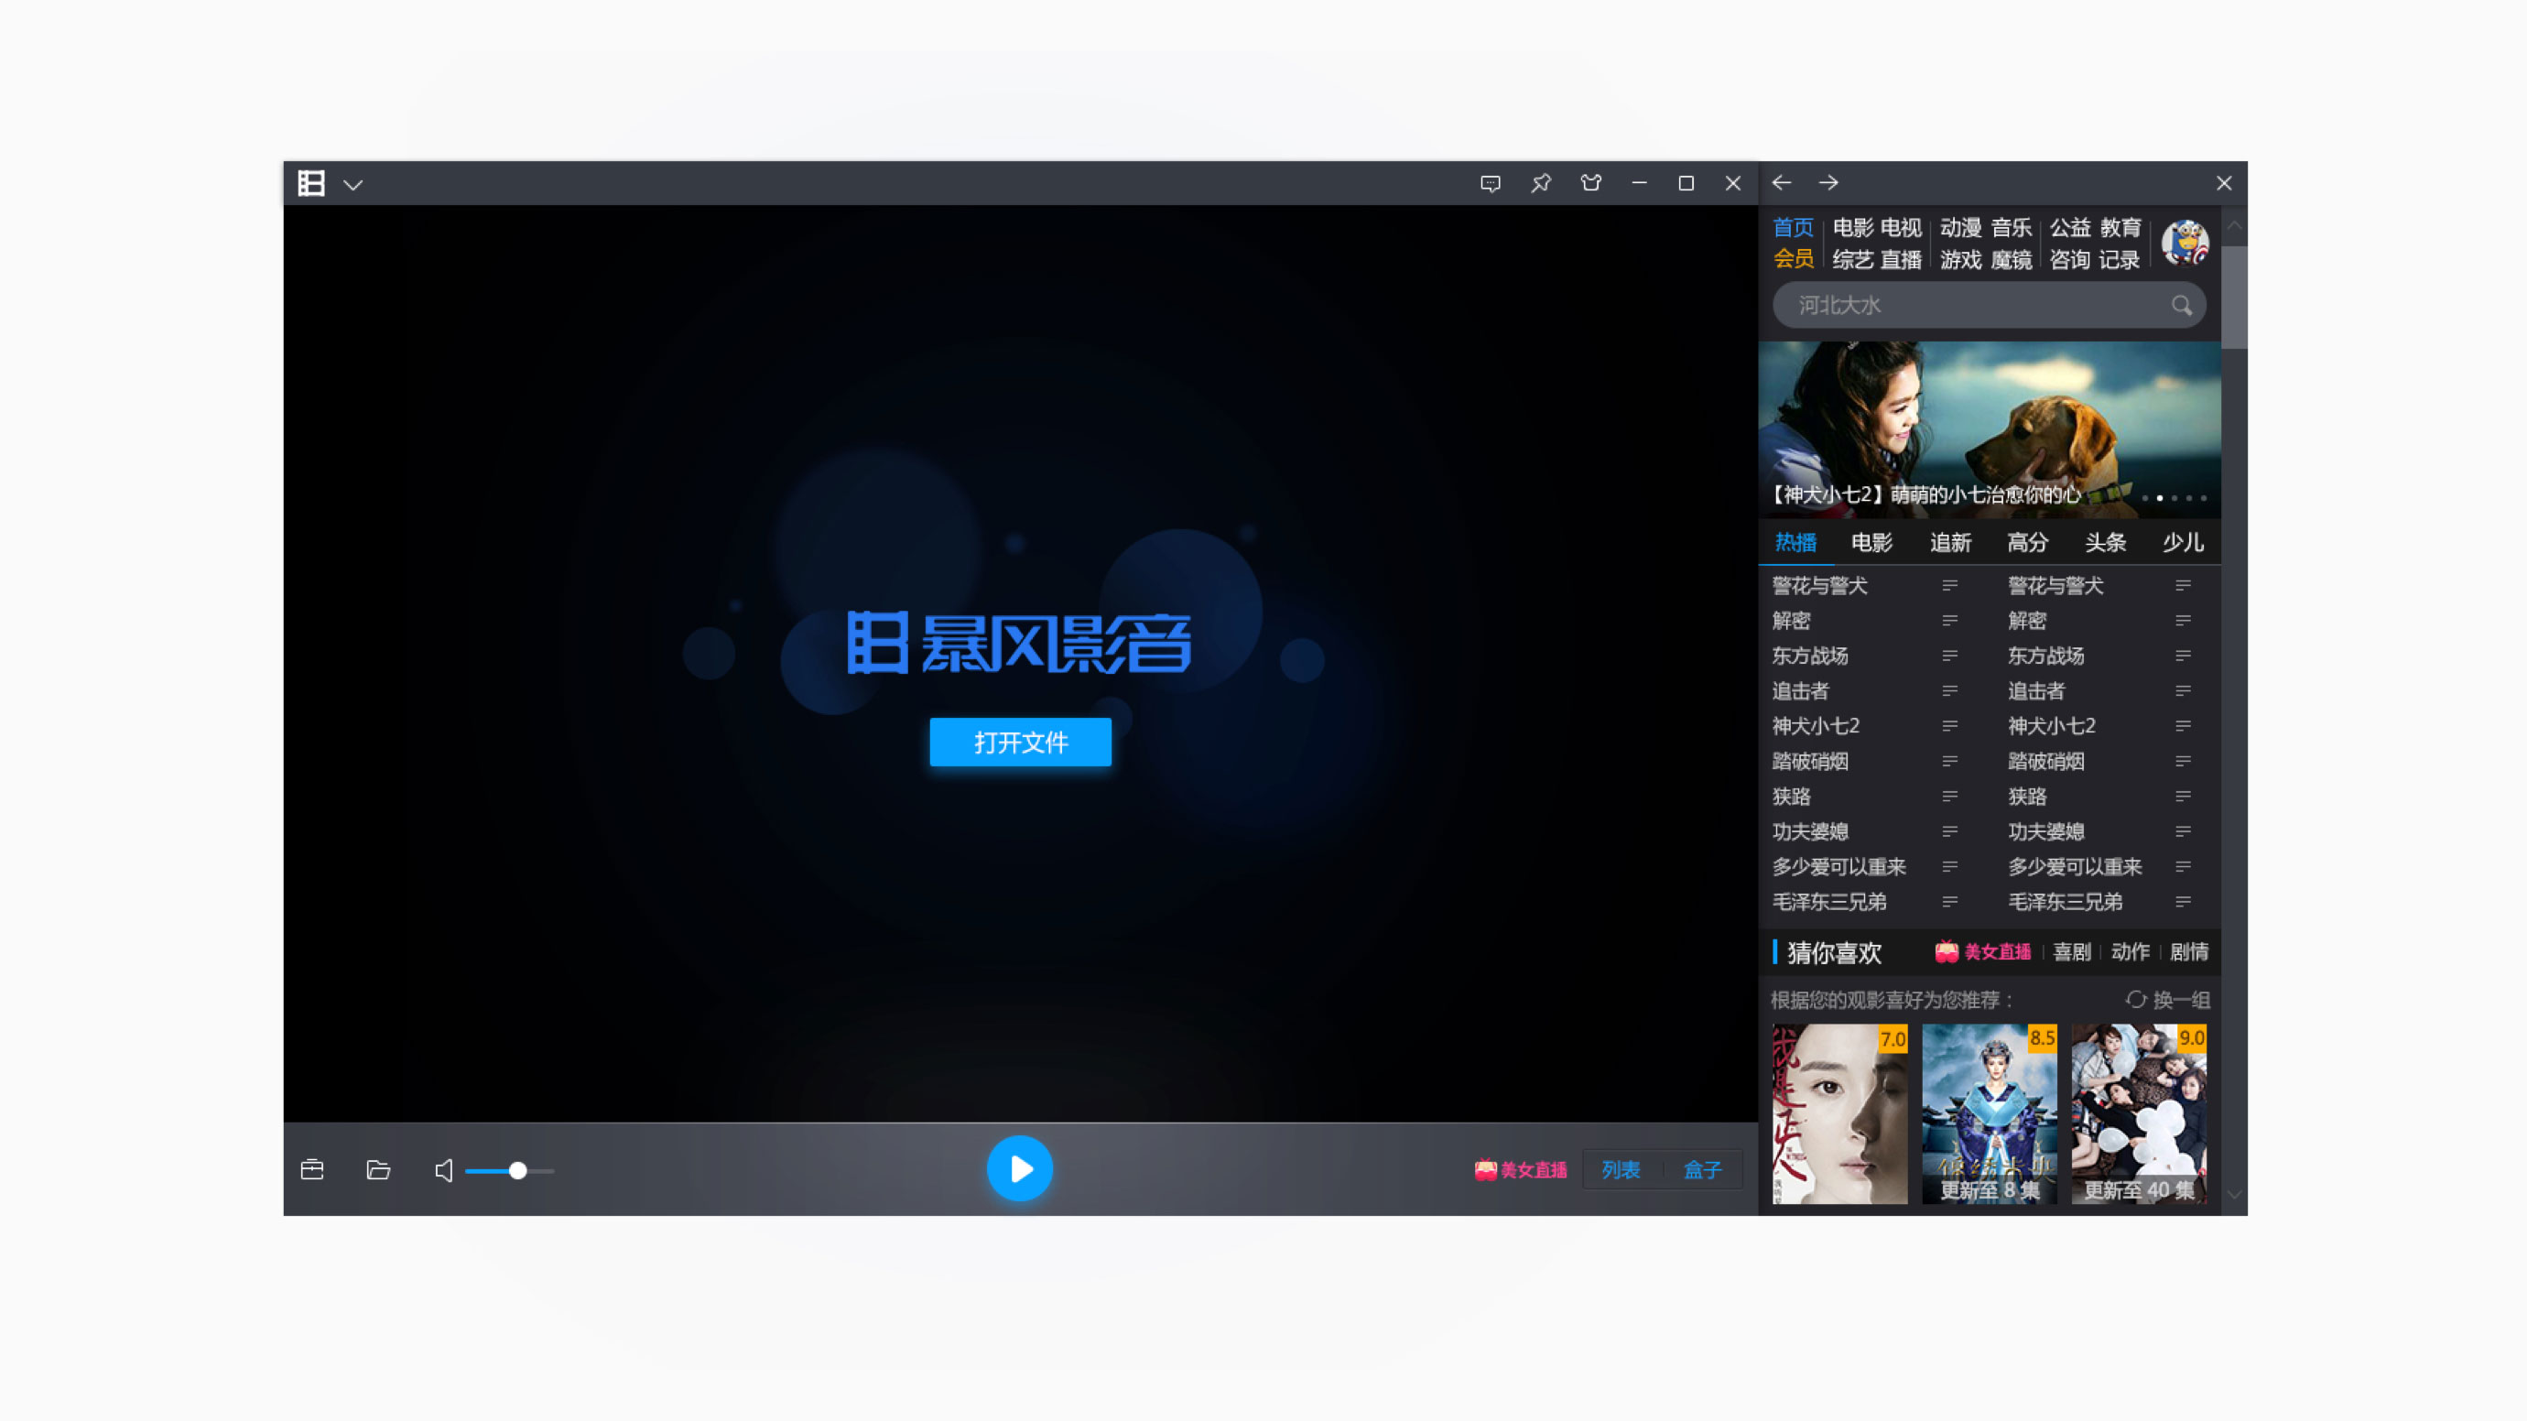Image resolution: width=2527 pixels, height=1421 pixels.
Task: Expand list icon for left 解密
Action: click(1950, 621)
